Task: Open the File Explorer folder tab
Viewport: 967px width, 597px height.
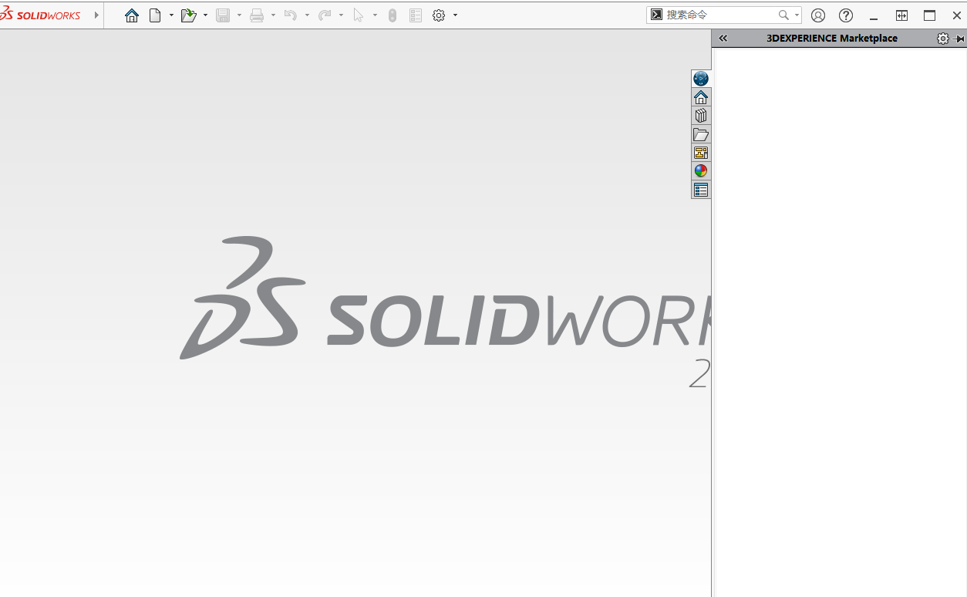Action: point(701,134)
